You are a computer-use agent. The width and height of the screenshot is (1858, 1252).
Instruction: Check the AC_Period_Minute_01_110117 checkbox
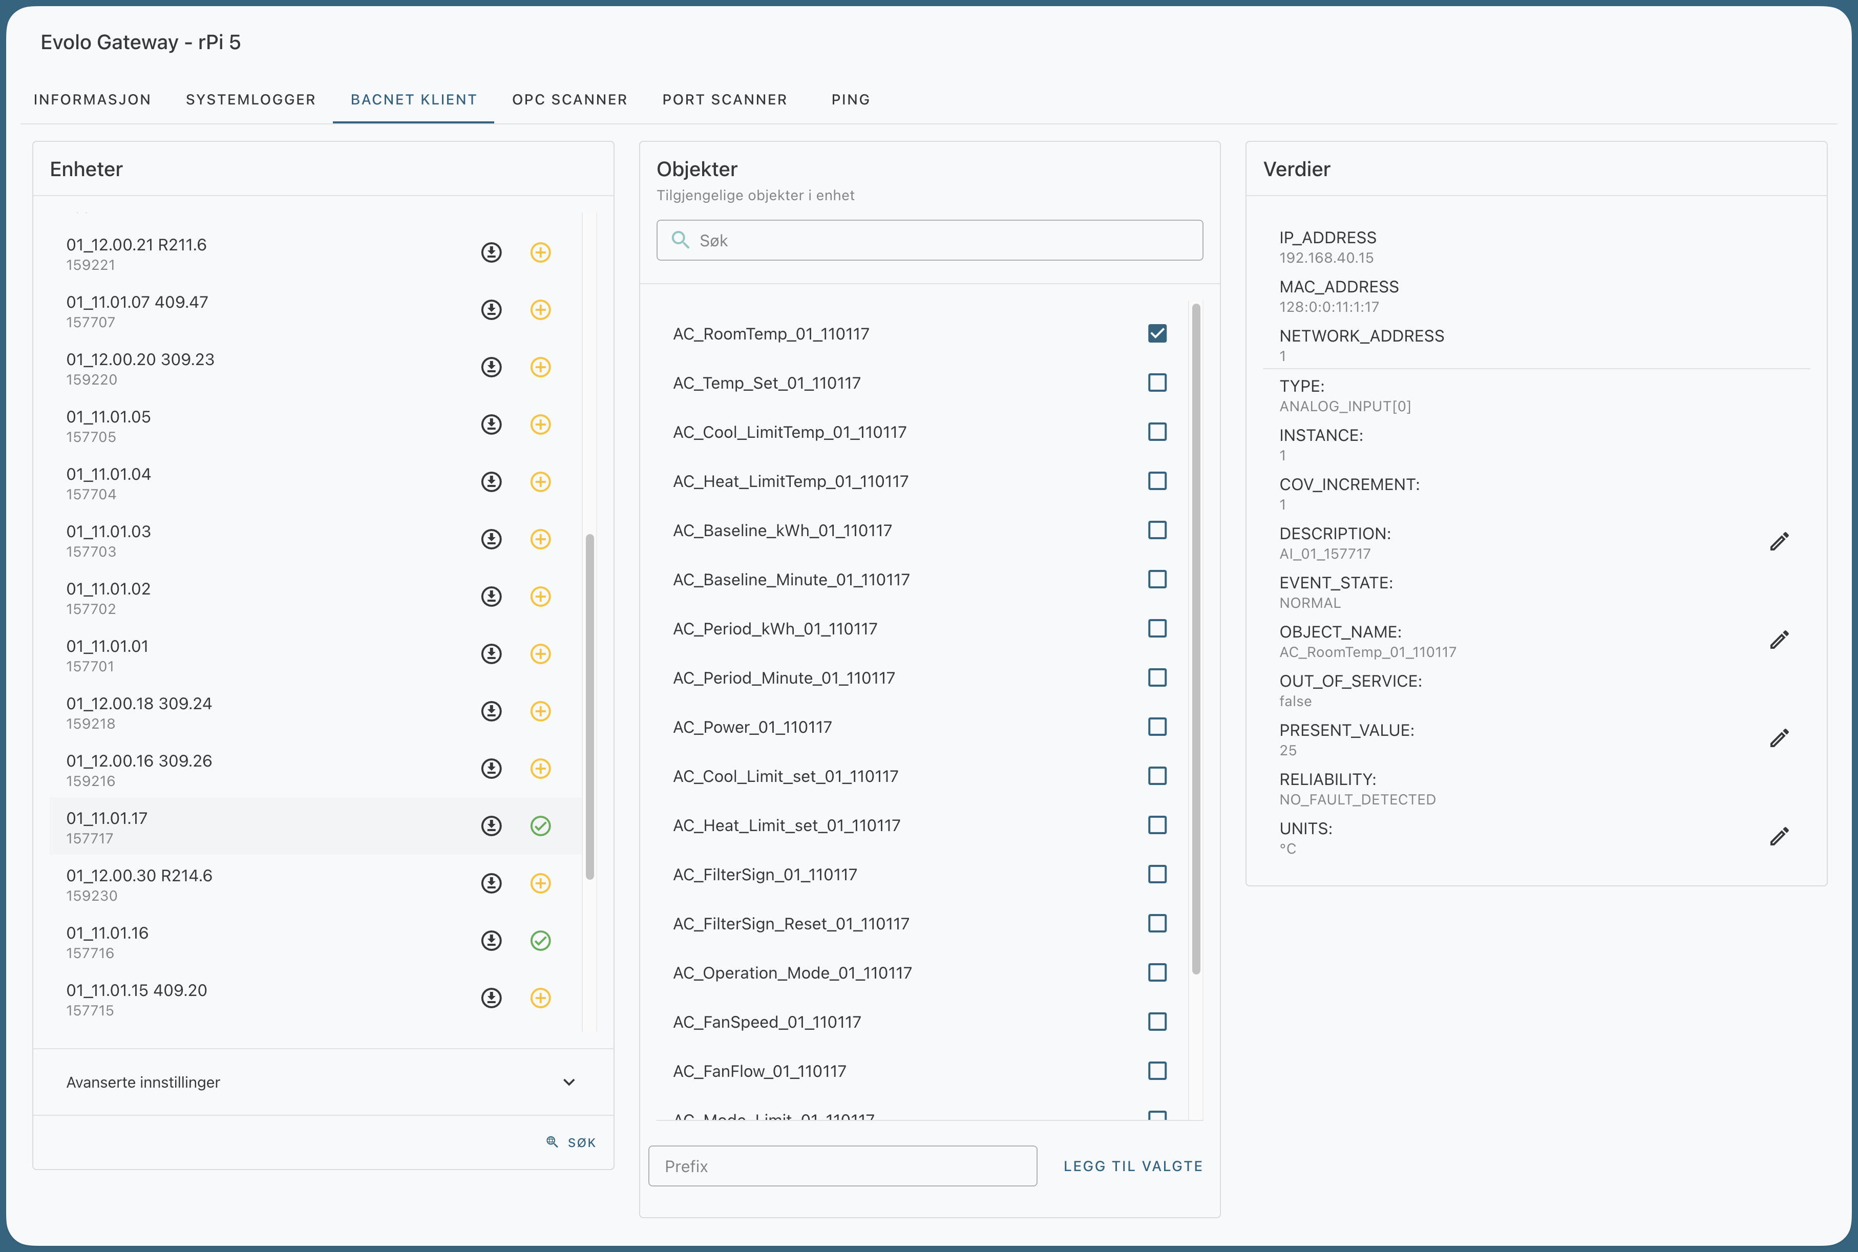point(1157,678)
